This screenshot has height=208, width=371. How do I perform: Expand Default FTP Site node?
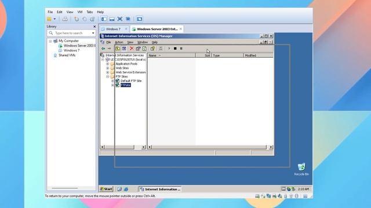click(112, 81)
